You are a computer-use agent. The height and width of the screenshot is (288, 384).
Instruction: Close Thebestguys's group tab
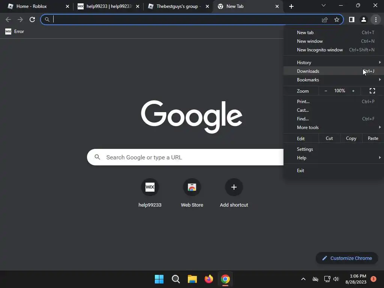(x=207, y=6)
